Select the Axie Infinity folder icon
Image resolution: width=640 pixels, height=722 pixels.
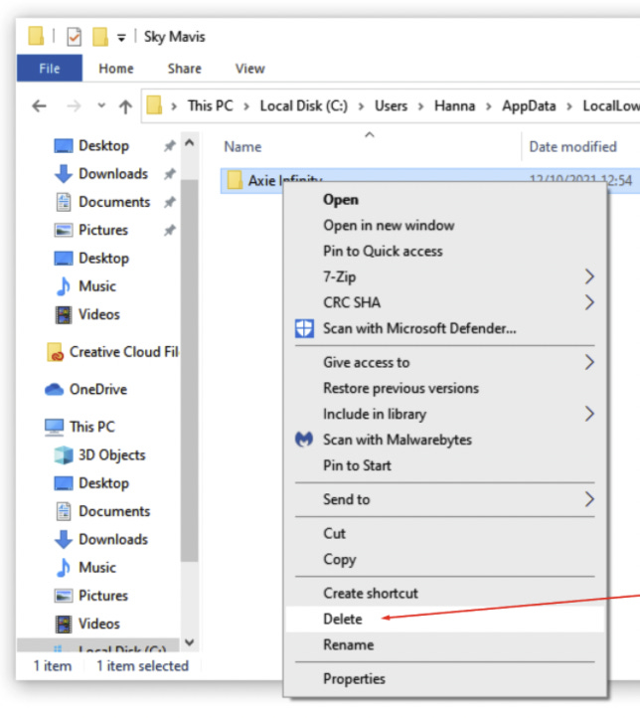(235, 180)
